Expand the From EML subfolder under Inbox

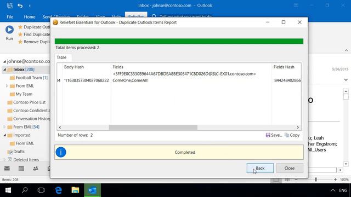coord(7,86)
